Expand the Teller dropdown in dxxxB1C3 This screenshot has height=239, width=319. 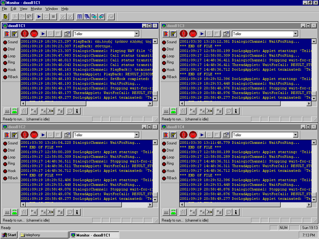tap(295, 34)
